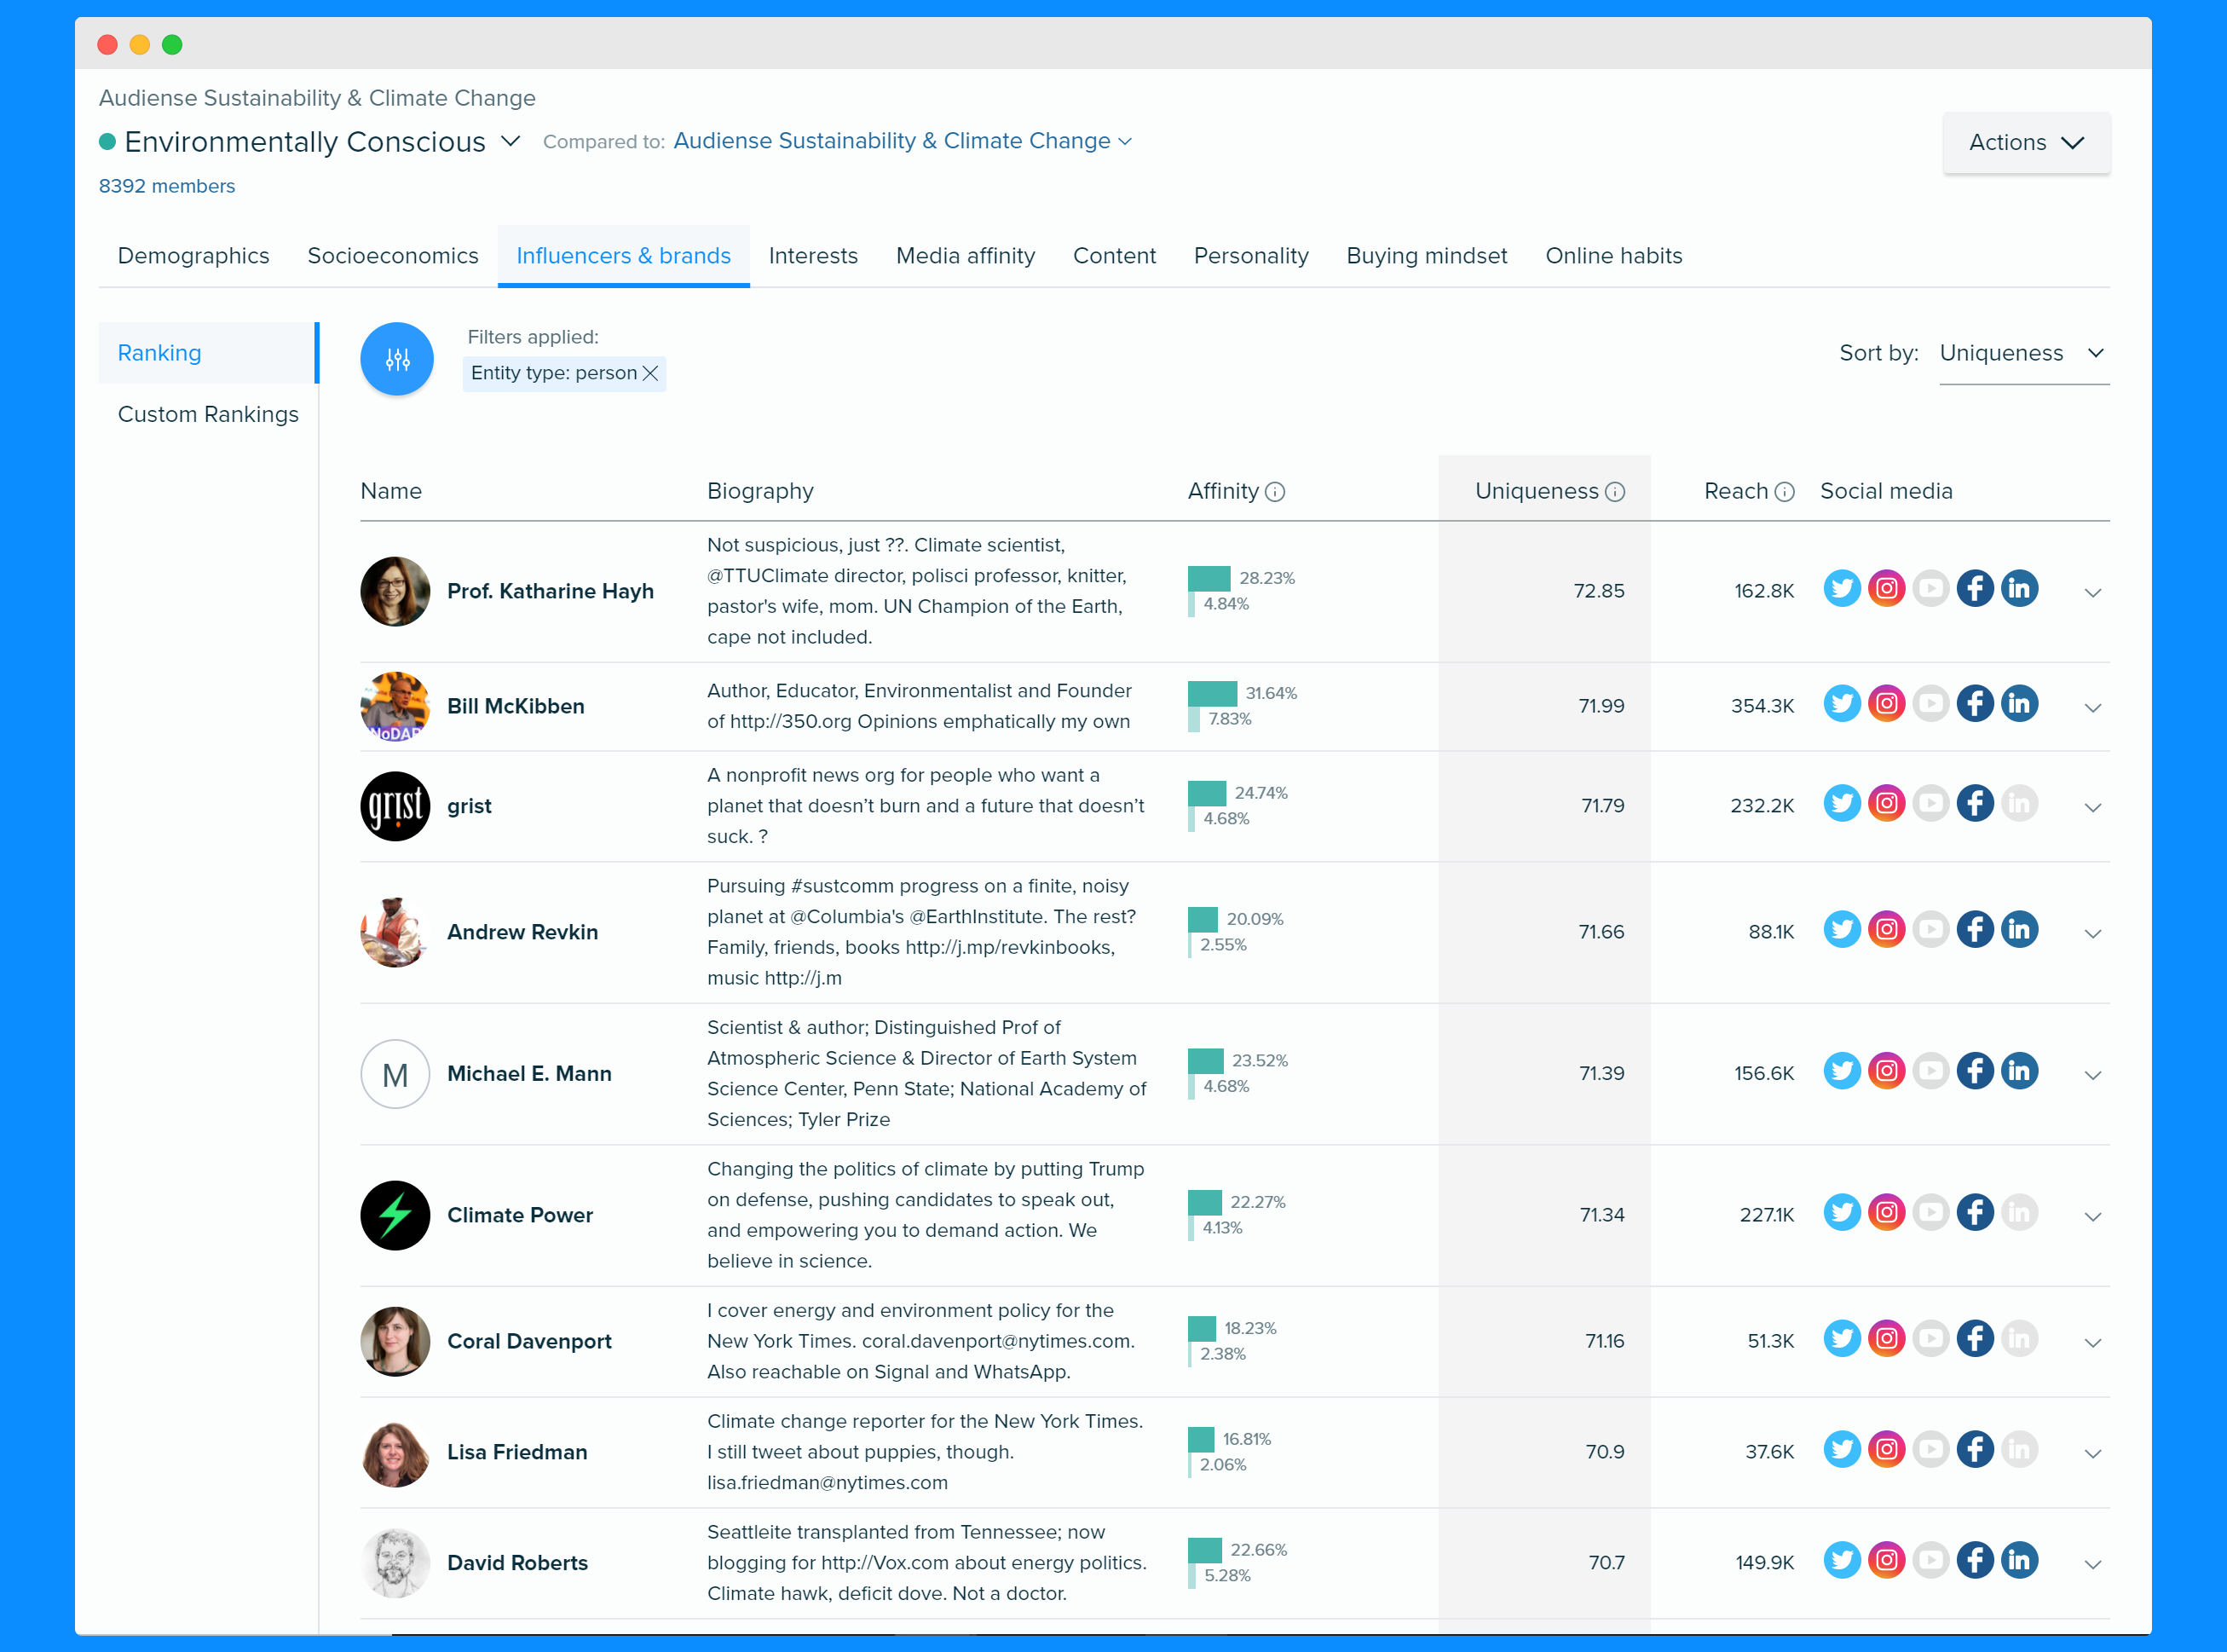Remove the Entity type person filter
The height and width of the screenshot is (1652, 2227).
coord(652,372)
